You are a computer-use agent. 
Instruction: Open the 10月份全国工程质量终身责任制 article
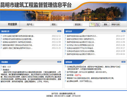pyautogui.click(x=19, y=36)
